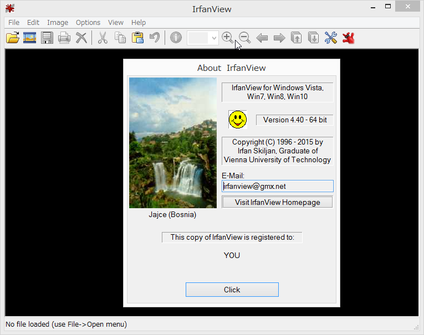Maximize the IrfanView window
This screenshot has width=424, height=335.
coord(388,7)
